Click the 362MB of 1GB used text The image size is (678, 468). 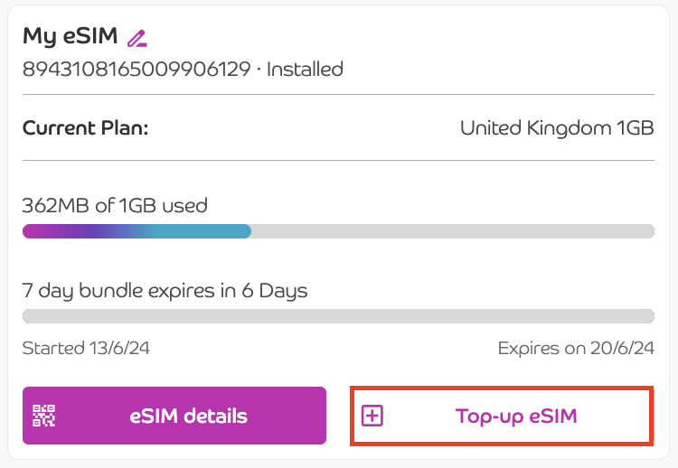[x=115, y=206]
